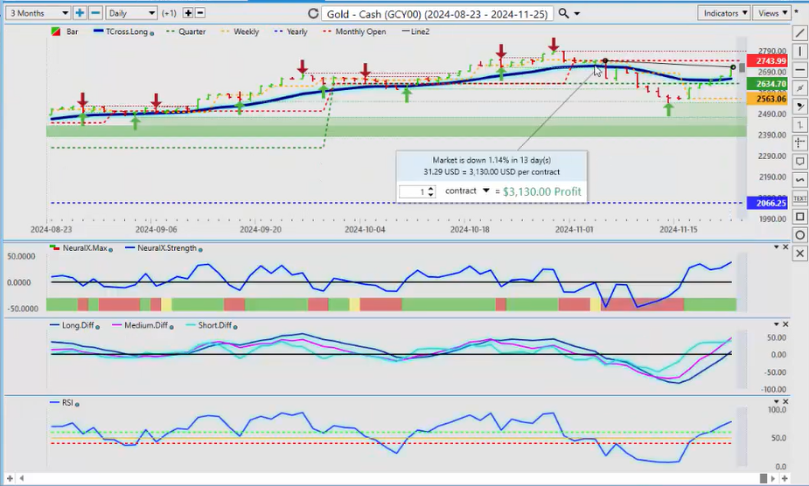The width and height of the screenshot is (809, 486).
Task: Open the Views menu
Action: coord(771,13)
